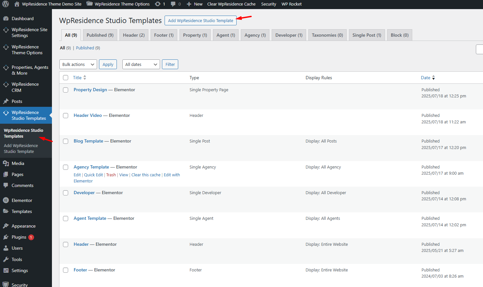Click the Plugins update count badge
Image resolution: width=483 pixels, height=287 pixels.
click(x=31, y=237)
